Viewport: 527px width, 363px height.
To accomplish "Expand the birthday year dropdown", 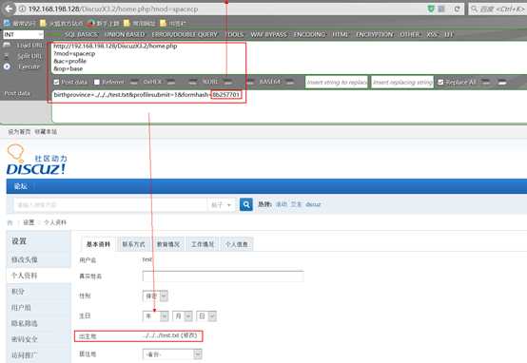I will coord(156,316).
